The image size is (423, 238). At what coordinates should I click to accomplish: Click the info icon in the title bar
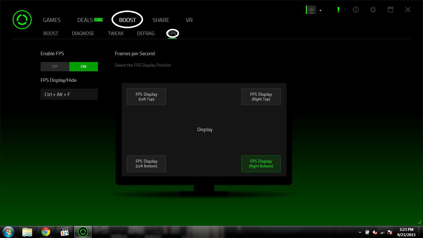pos(355,10)
